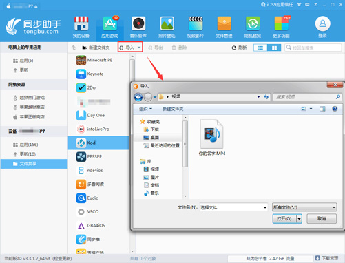Select 多看阅读 app in list
Viewport: 345px width, 263px height.
pyautogui.click(x=98, y=184)
